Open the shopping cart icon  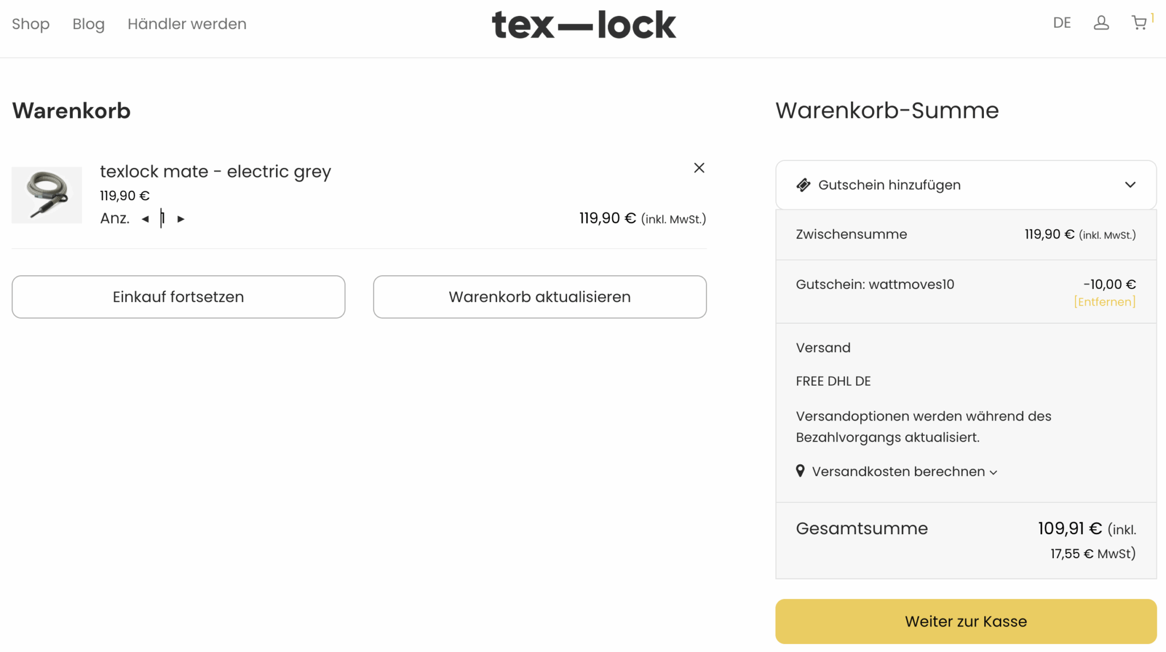(1139, 23)
